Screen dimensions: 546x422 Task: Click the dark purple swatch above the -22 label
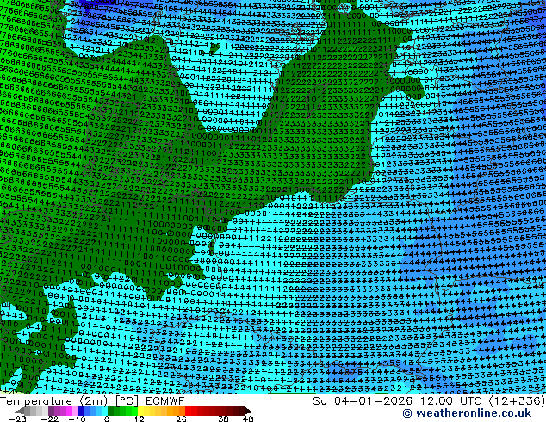(51, 411)
